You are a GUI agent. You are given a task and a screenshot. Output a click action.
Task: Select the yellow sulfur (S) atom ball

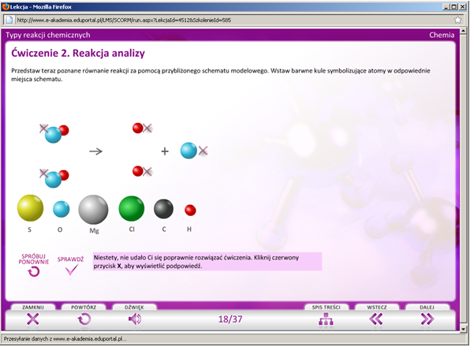(30, 208)
